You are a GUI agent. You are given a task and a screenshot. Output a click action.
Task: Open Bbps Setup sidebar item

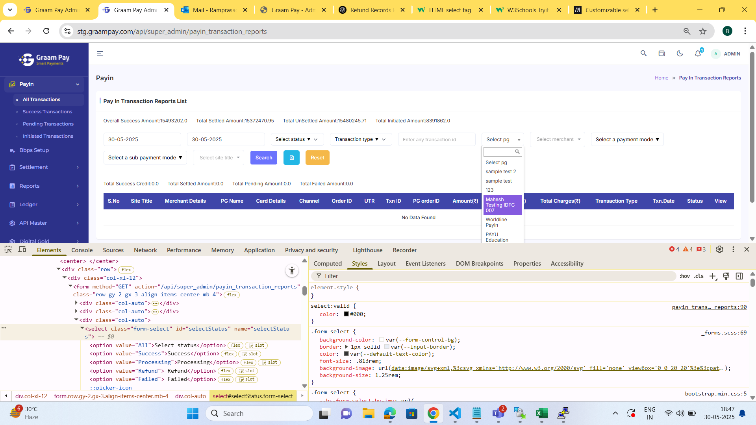pyautogui.click(x=34, y=150)
